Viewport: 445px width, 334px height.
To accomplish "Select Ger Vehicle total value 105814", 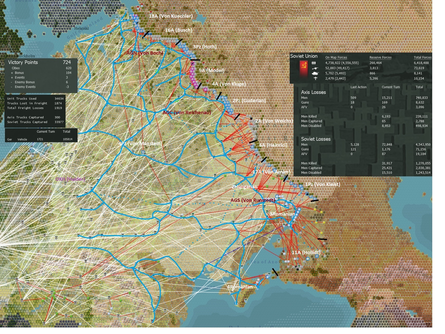I will tap(67, 139).
